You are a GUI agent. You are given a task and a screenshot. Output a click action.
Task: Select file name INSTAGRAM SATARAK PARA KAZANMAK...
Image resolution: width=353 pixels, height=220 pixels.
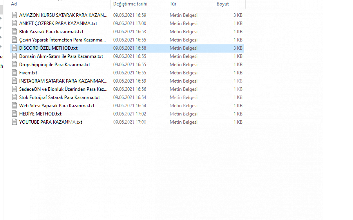pyautogui.click(x=63, y=81)
